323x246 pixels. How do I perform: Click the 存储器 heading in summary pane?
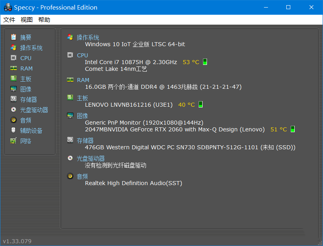85,141
